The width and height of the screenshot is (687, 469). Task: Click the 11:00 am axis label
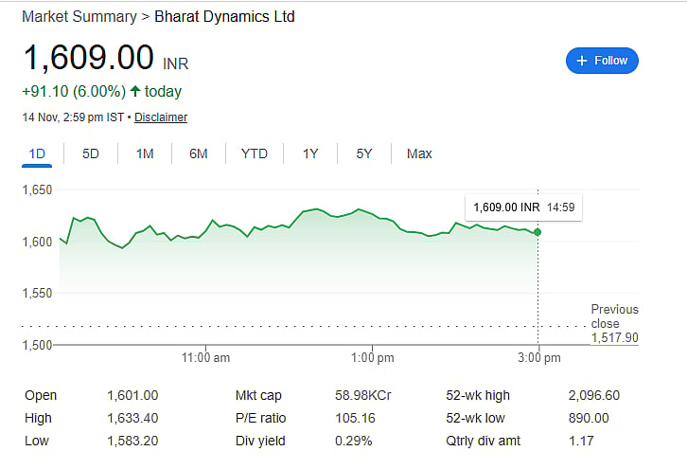click(205, 358)
